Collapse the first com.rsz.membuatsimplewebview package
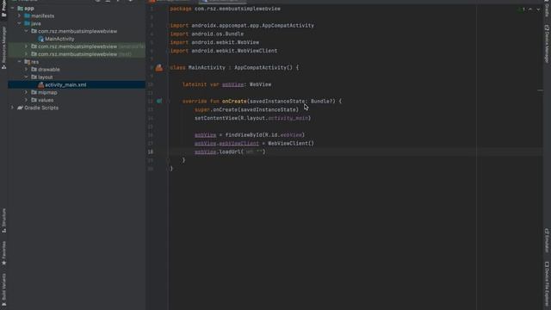 [27, 31]
